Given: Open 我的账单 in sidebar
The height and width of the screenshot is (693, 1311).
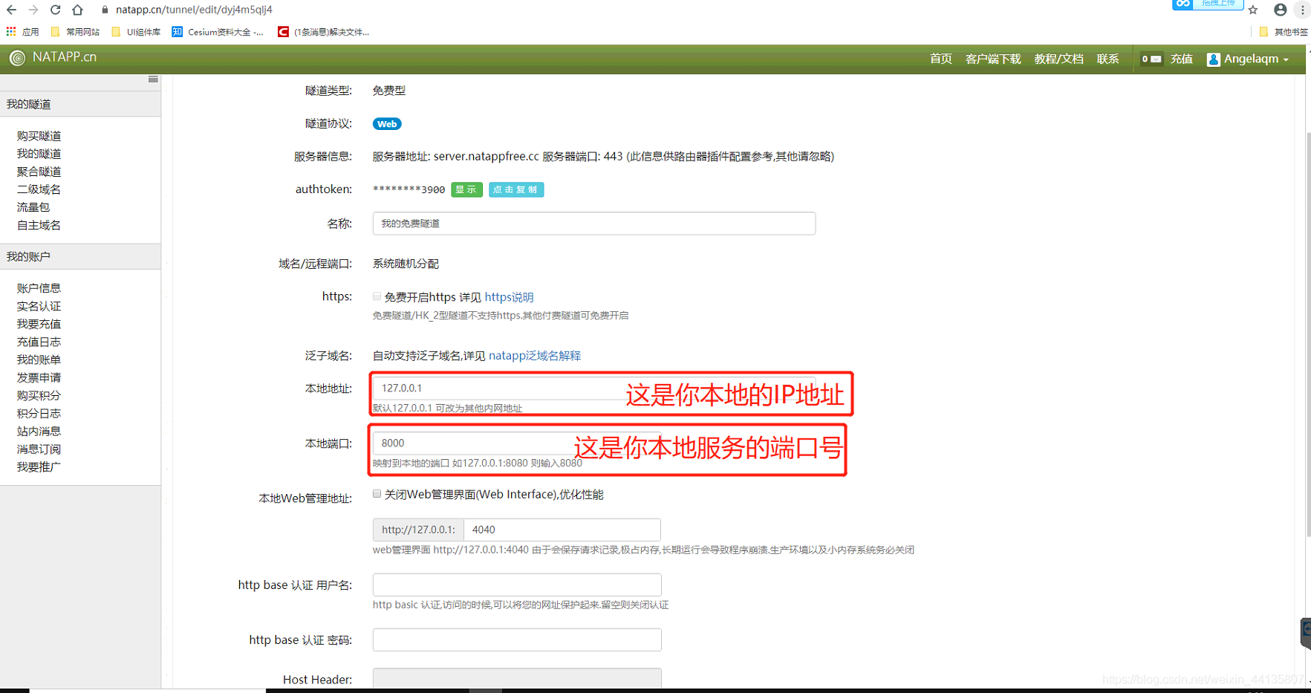Looking at the screenshot, I should tap(39, 359).
